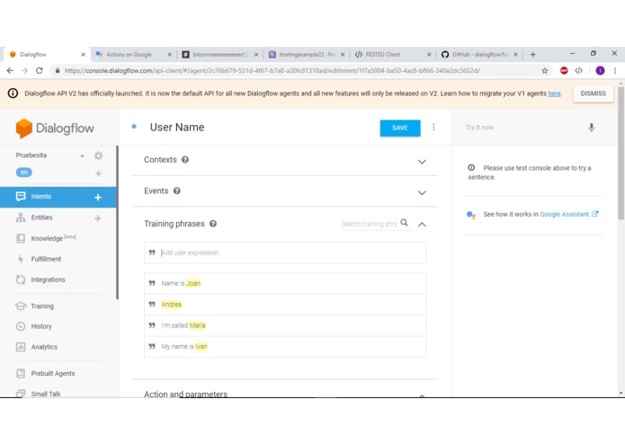Click quote icon beside Andrea phrase
The width and height of the screenshot is (625, 444).
pyautogui.click(x=152, y=304)
